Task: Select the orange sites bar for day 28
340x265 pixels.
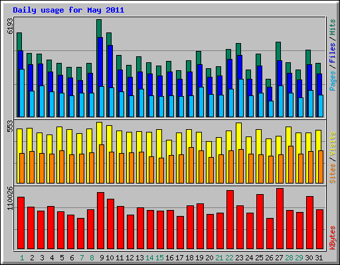Action: pos(291,164)
